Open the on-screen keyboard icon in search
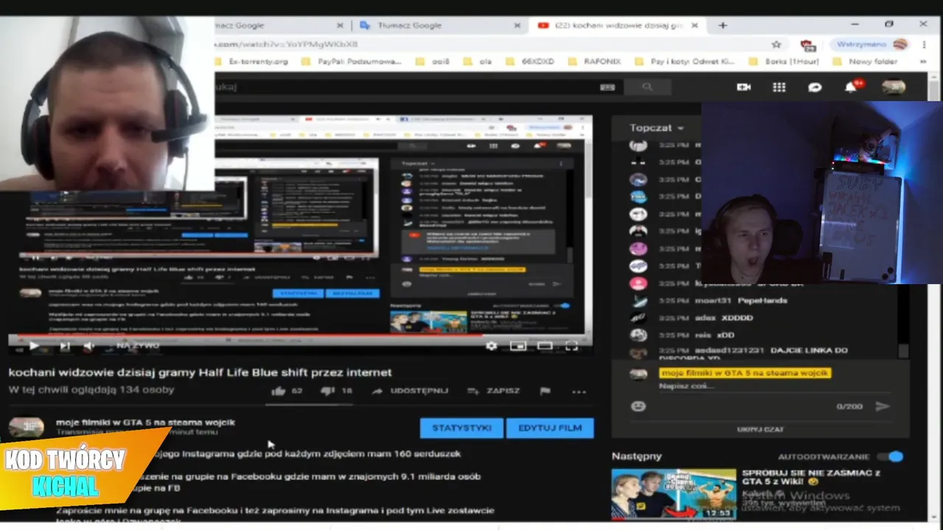The image size is (943, 530). pos(607,87)
